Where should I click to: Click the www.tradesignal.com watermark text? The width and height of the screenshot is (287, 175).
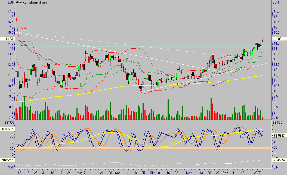point(33,3)
